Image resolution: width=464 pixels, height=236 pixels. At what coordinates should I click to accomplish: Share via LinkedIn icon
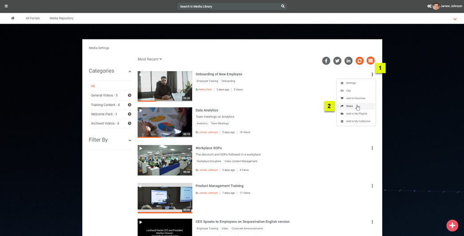coord(348,61)
